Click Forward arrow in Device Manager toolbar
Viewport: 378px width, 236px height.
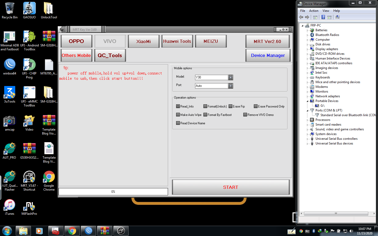click(307, 17)
